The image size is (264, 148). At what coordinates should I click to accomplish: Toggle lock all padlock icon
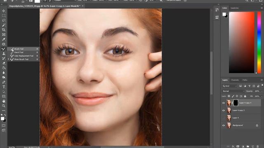coord(245,96)
